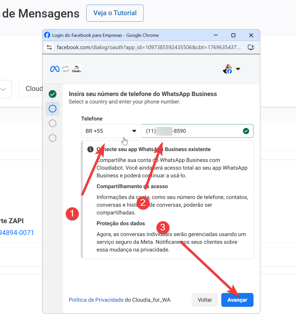This screenshot has width=296, height=321.
Task: Click the completed first step checkmark
Action: [x=53, y=94]
